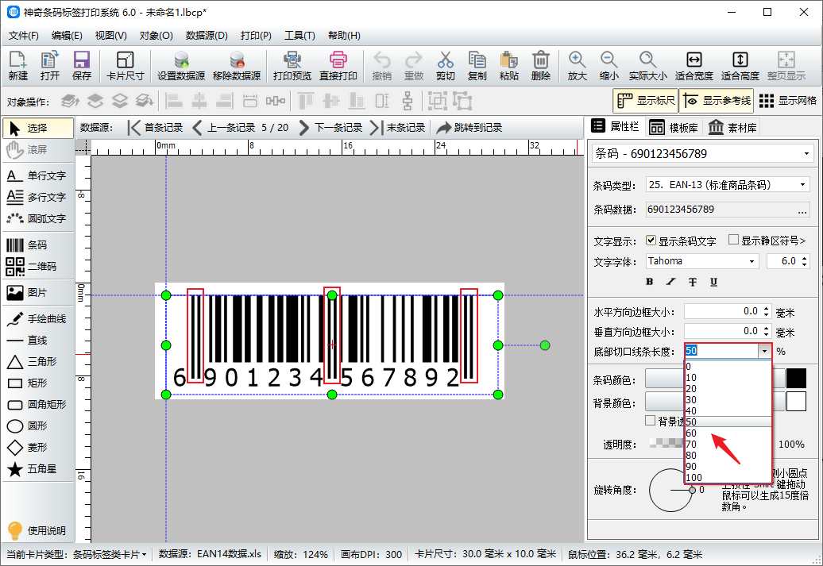Toggle the 显示参考线 guide lines button
Image resolution: width=823 pixels, height=566 pixels.
point(715,101)
